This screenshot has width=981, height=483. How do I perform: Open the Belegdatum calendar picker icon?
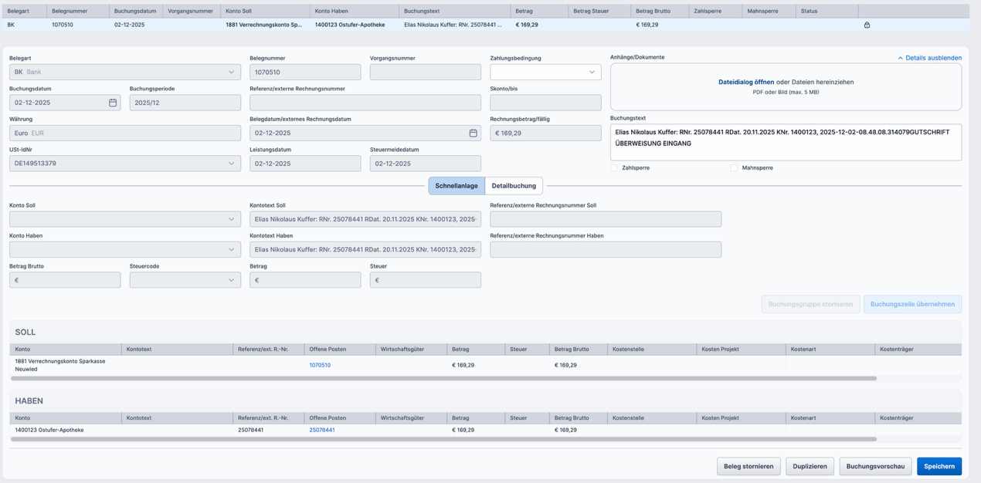tap(473, 133)
